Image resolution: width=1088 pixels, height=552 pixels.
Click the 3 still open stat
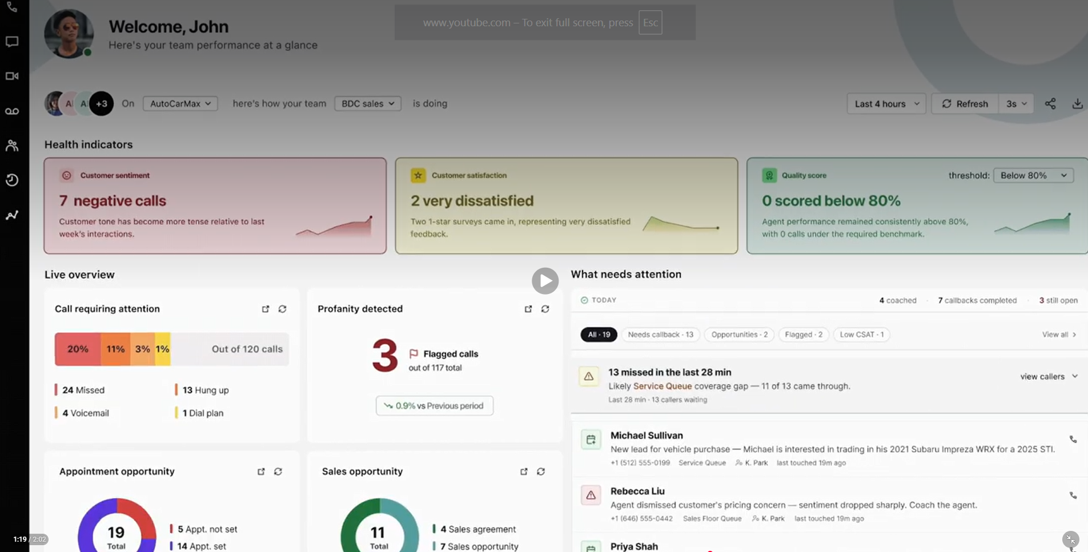point(1058,300)
